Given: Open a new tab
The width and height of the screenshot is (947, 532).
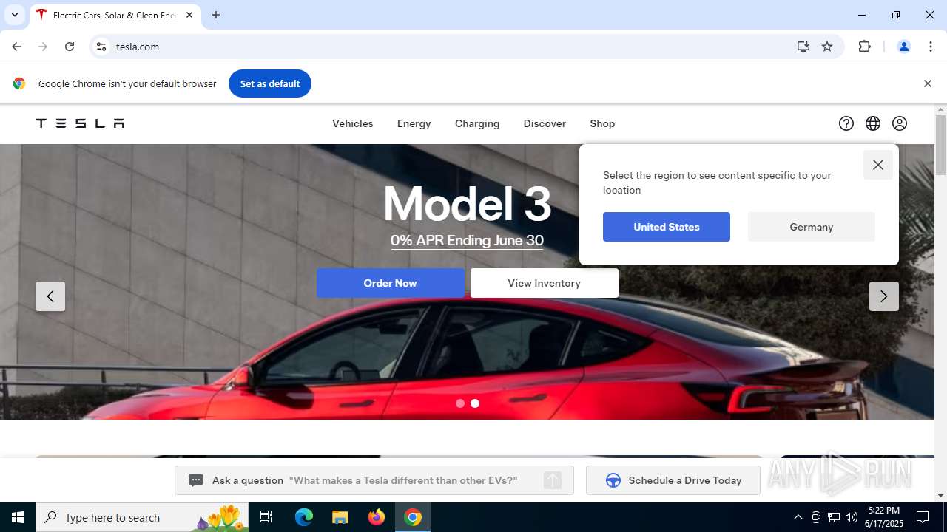Looking at the screenshot, I should coord(216,15).
